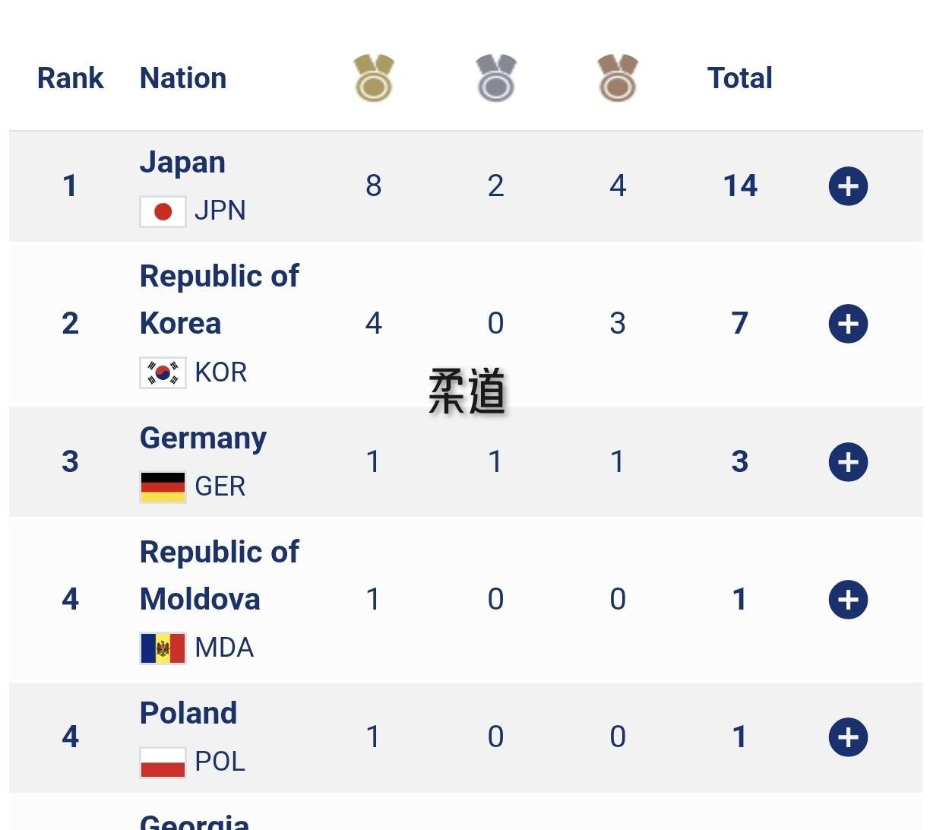
Task: Open the Japan nation link
Action: [x=182, y=163]
